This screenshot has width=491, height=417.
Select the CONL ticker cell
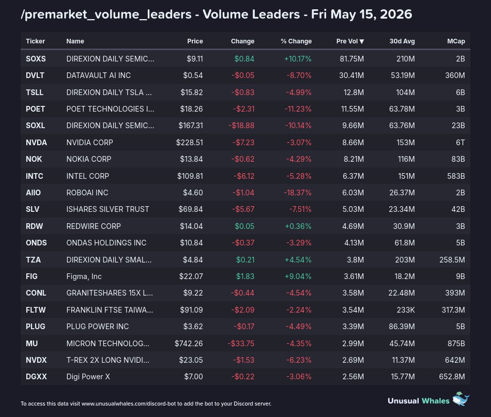coord(36,293)
